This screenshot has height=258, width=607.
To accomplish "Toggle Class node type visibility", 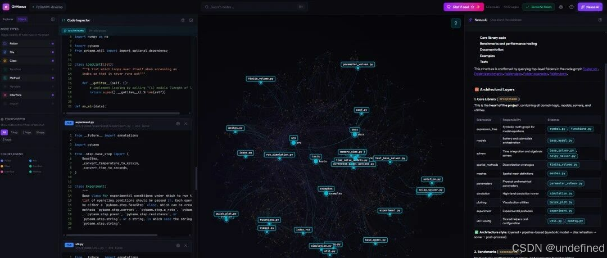I will [x=28, y=61].
